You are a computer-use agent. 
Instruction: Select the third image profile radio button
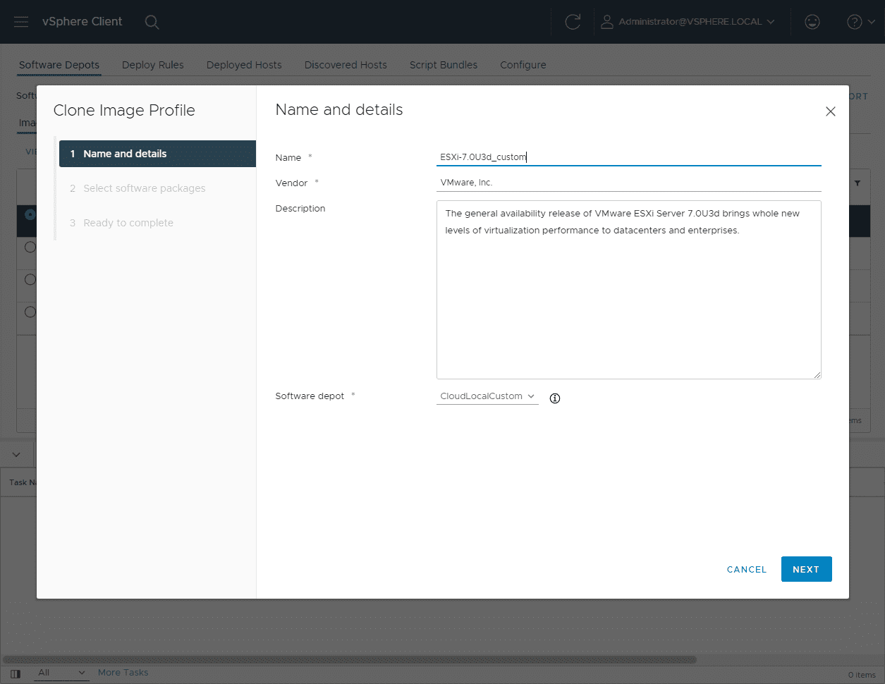(30, 280)
